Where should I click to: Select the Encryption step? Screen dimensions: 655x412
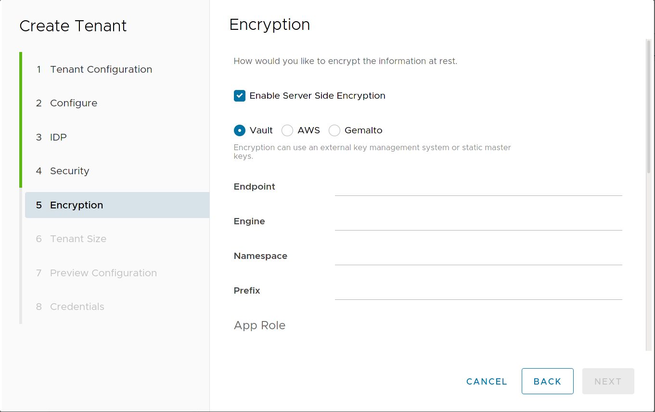(x=76, y=205)
